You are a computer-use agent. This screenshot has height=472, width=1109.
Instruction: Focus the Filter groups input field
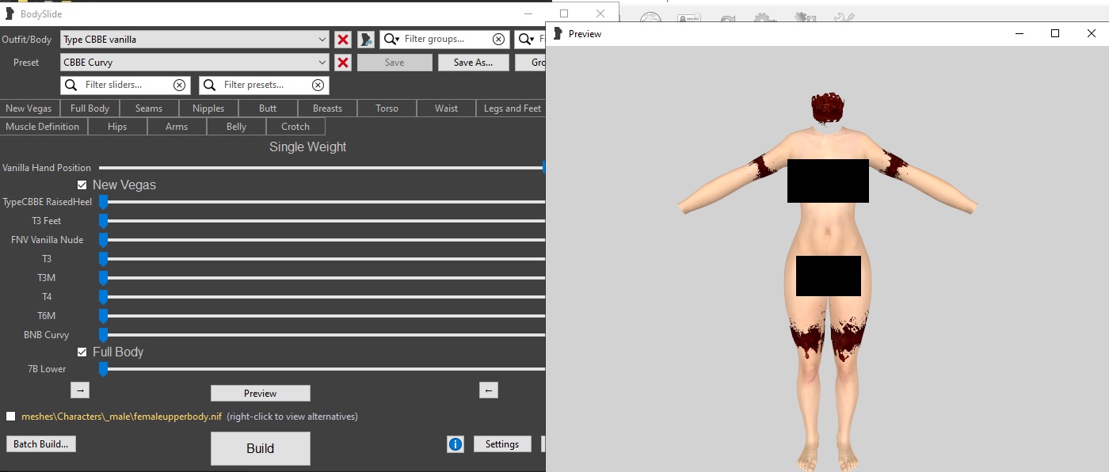click(446, 40)
